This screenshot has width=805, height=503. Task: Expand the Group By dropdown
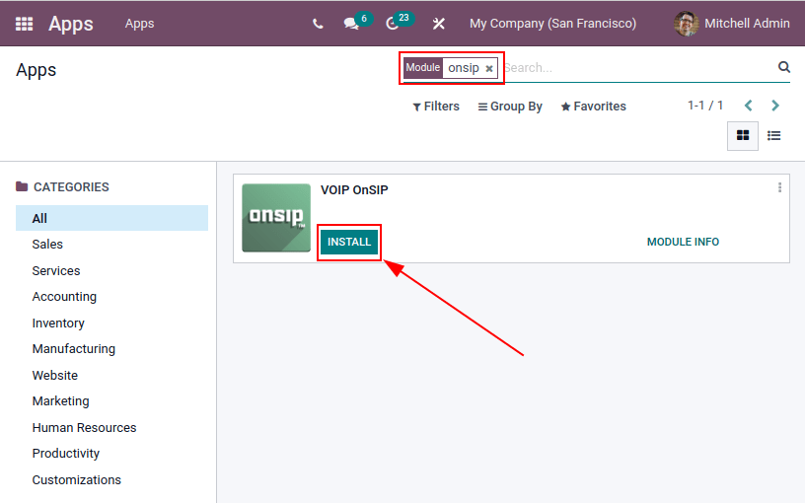point(510,107)
